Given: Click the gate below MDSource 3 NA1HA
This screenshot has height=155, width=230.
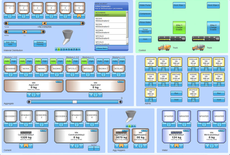Looking at the screenshot, I should click(x=38, y=16).
